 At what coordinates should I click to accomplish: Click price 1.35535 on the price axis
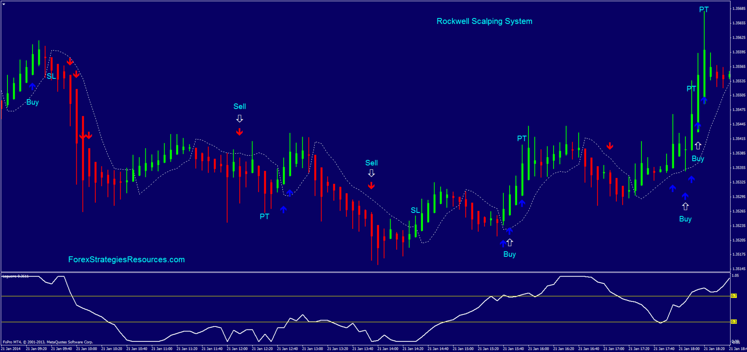click(x=739, y=81)
